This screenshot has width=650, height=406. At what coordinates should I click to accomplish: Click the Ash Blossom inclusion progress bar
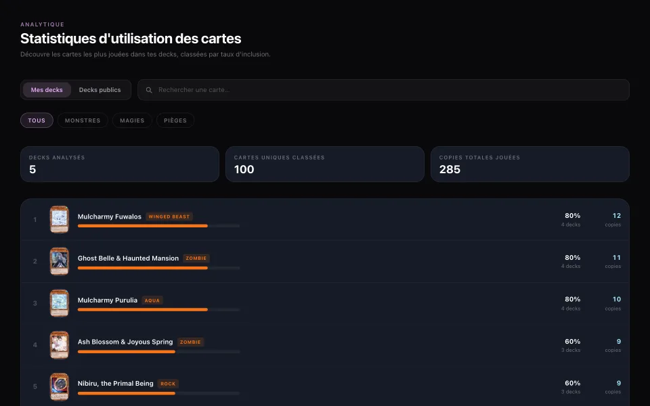coord(158,352)
